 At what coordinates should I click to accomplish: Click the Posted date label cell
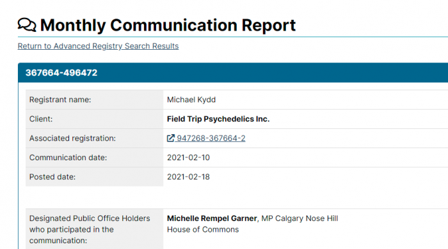click(94, 177)
